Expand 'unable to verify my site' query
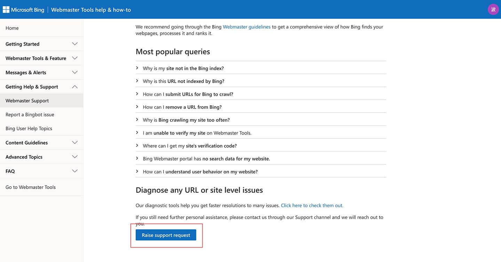This screenshot has width=501, height=262. 261,133
